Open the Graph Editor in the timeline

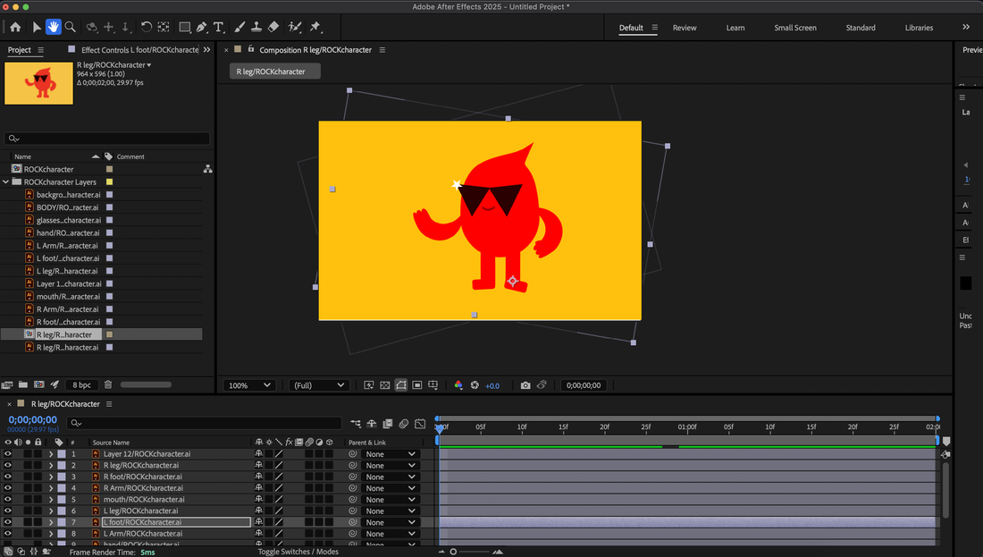coord(420,424)
